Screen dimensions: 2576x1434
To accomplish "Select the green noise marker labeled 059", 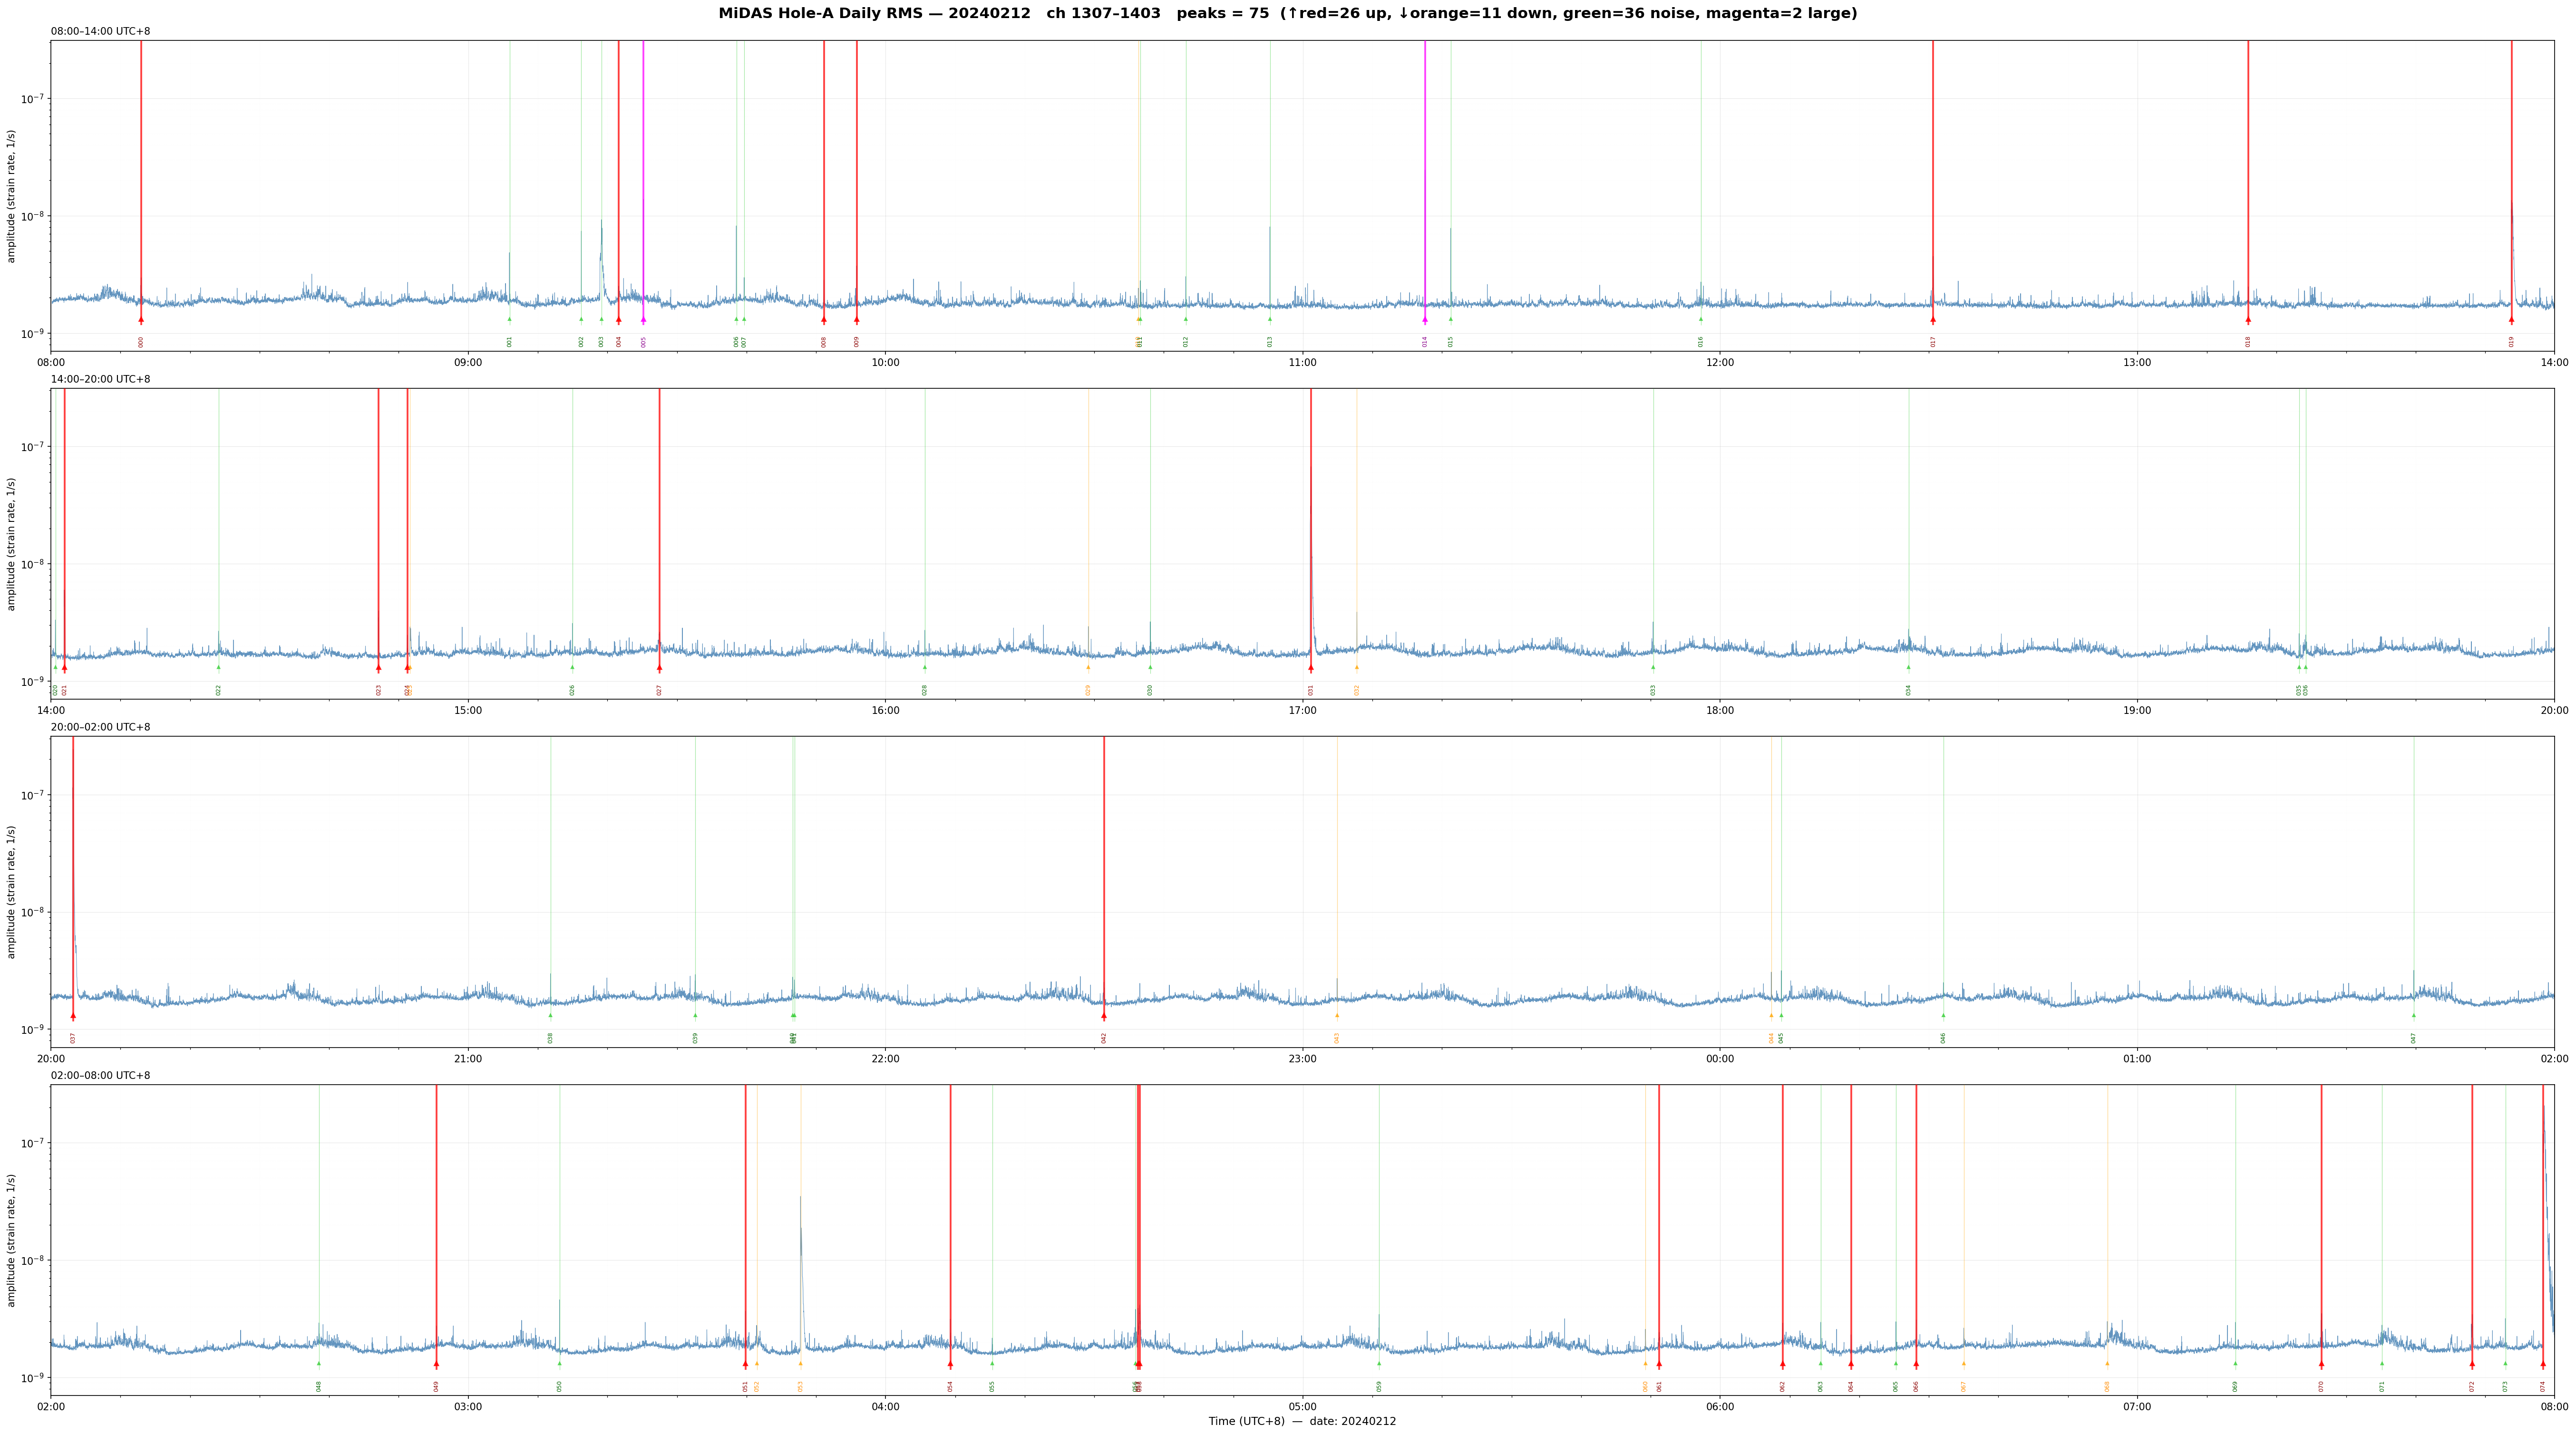I will tap(1379, 1364).
